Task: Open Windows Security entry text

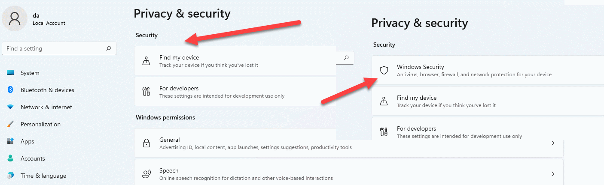Action: [x=421, y=67]
